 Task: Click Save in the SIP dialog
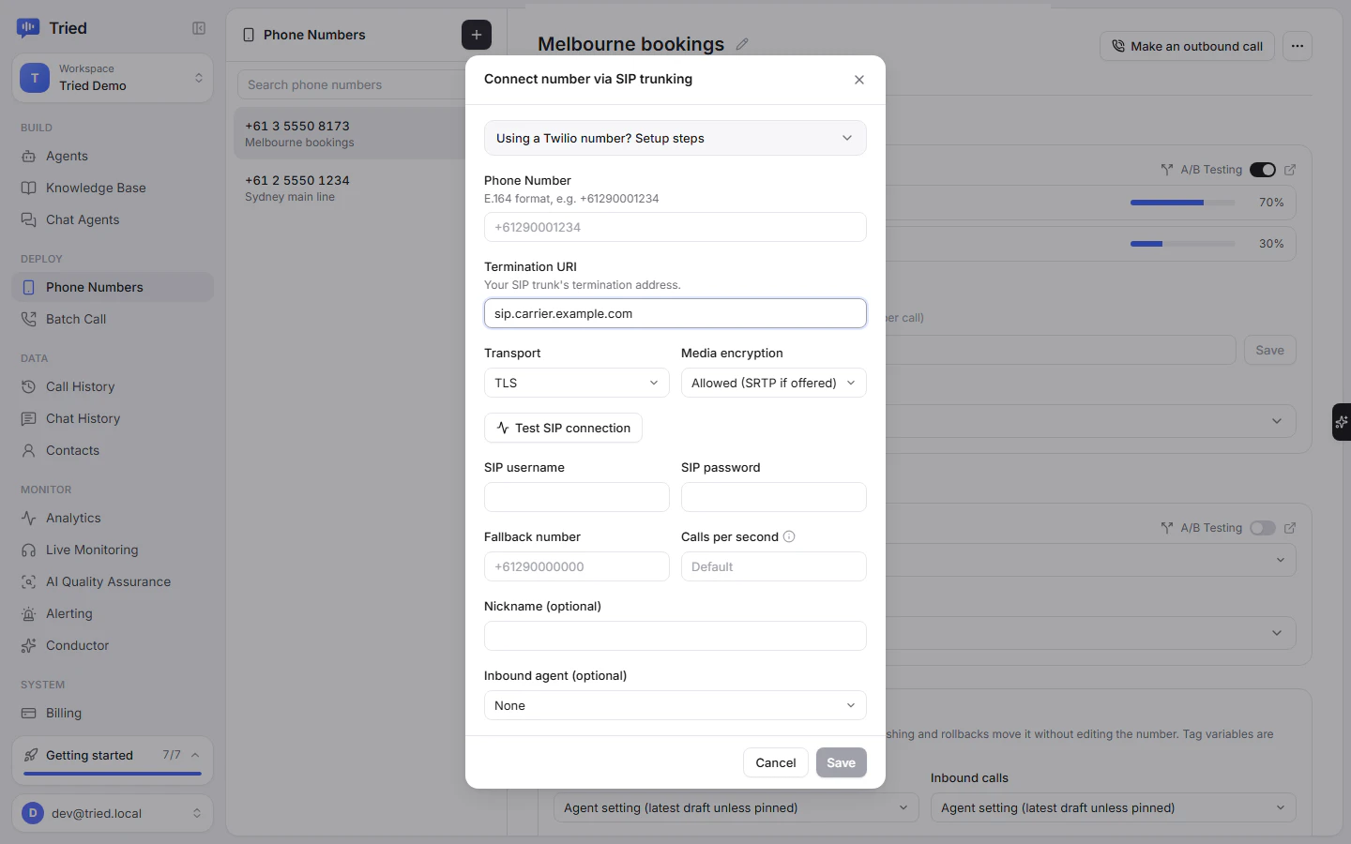(842, 762)
